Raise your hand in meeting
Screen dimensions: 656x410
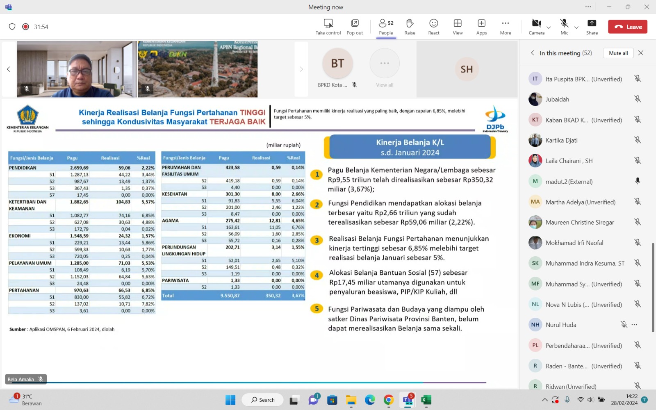[410, 23]
